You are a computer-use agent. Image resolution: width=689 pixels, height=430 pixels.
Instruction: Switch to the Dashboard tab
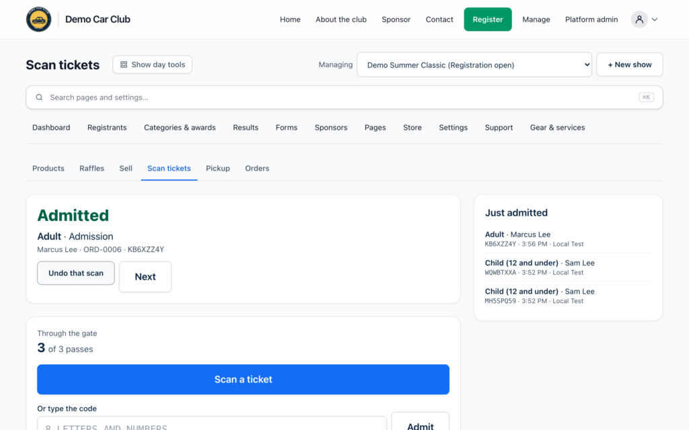51,128
